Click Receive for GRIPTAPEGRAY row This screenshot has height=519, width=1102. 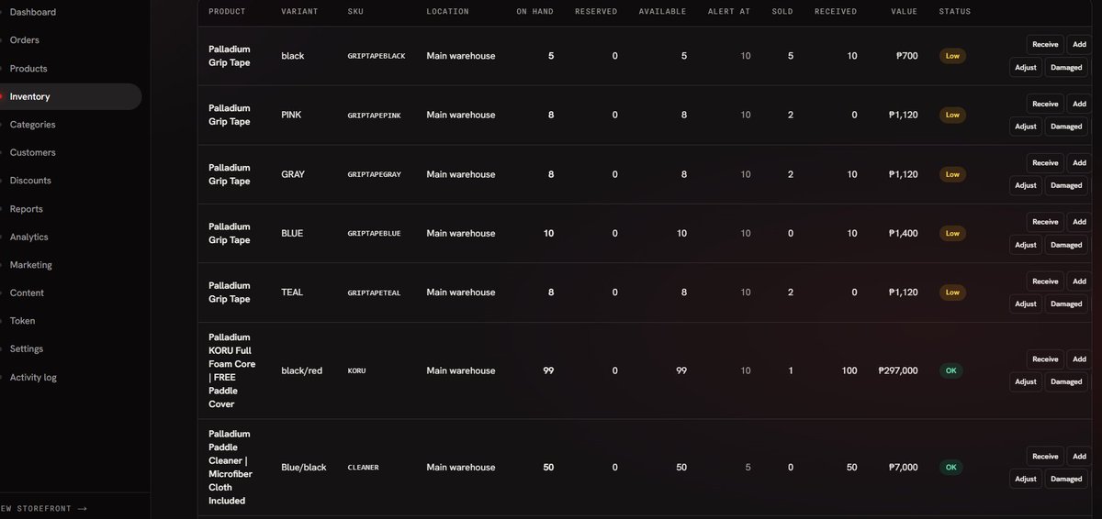[x=1045, y=162]
